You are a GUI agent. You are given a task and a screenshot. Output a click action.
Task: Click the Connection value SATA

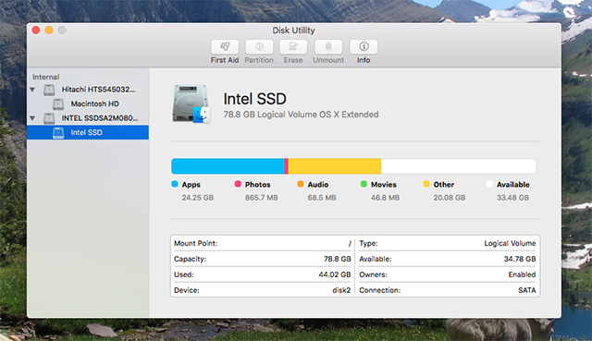(x=527, y=290)
